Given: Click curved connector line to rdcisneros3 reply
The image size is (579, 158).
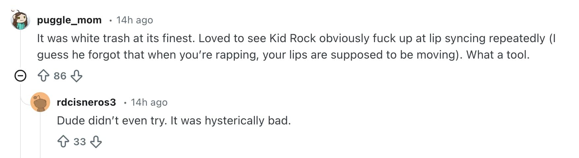Looking at the screenshot, I should click(x=25, y=101).
